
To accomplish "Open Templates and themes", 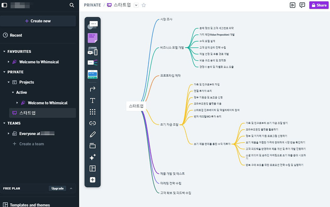I will click(30, 205).
